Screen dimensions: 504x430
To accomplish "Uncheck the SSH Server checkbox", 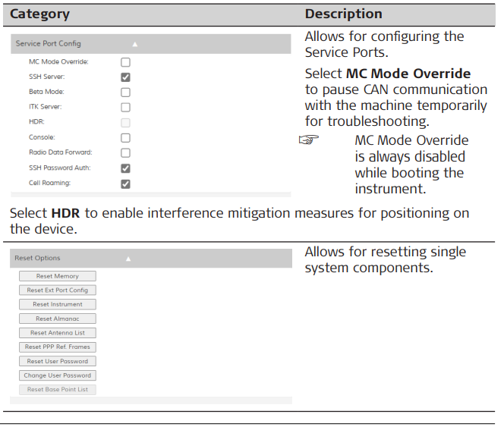I will [x=125, y=77].
